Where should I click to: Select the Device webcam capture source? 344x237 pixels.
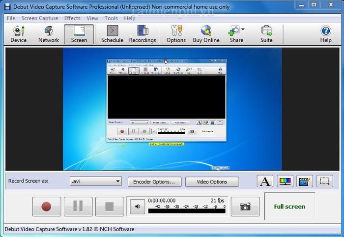tap(19, 34)
